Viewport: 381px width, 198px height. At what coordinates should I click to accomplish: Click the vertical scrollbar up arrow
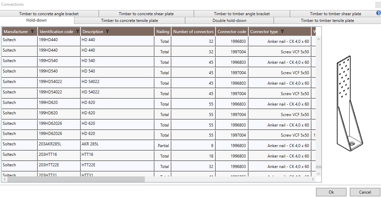tap(318, 39)
